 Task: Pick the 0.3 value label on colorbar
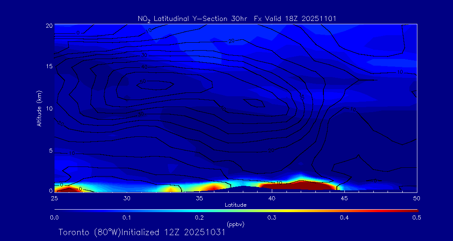(272, 218)
